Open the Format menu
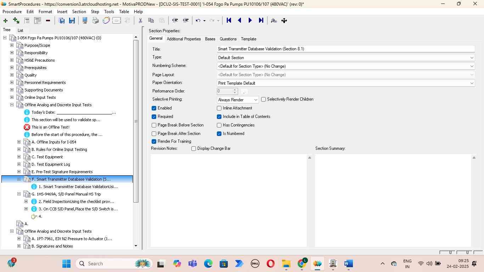The image size is (484, 272). pos(45,12)
